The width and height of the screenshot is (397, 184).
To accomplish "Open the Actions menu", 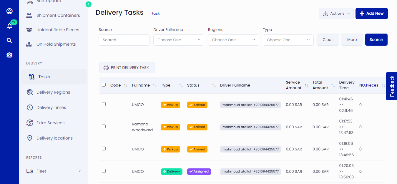I will 336,13.
